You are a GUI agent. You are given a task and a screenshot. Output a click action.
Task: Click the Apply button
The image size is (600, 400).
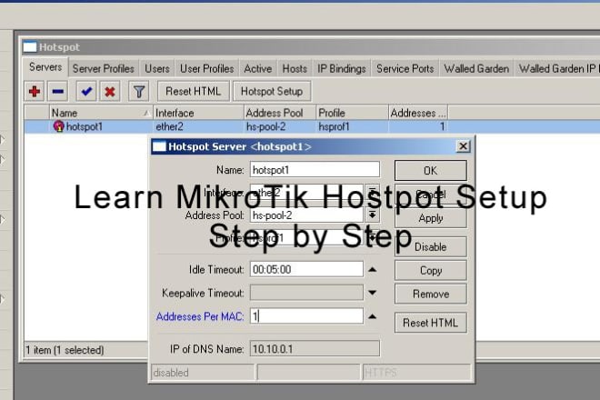click(431, 218)
